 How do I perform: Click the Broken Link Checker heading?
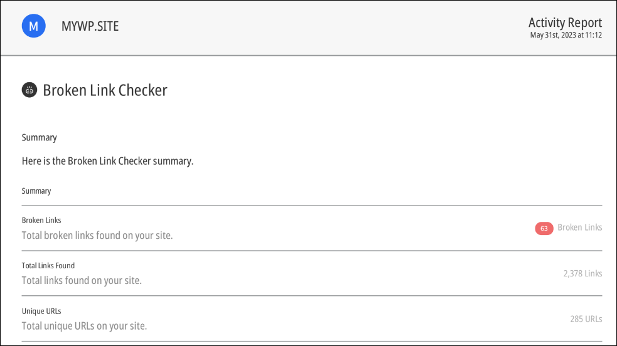[x=105, y=90]
